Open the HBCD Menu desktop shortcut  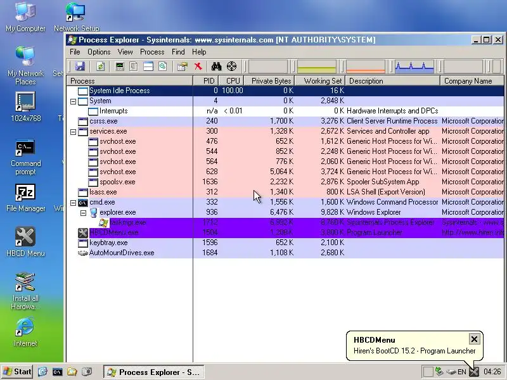point(25,242)
